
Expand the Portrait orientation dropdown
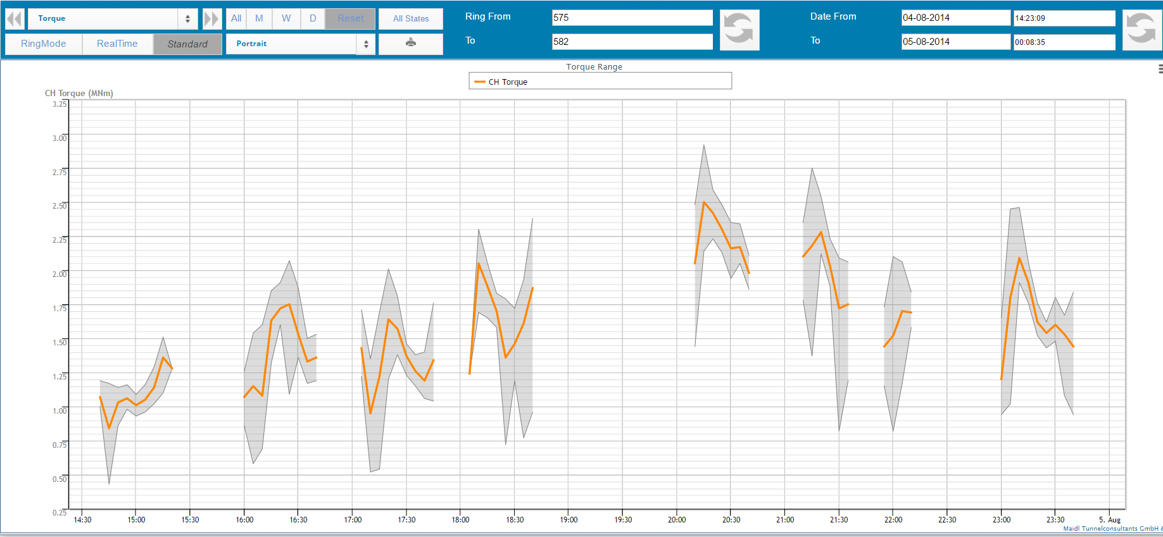coord(300,44)
